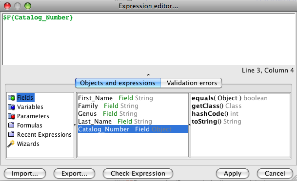Choose hashCode() method
Screen dimensions: 297x181
coord(215,113)
